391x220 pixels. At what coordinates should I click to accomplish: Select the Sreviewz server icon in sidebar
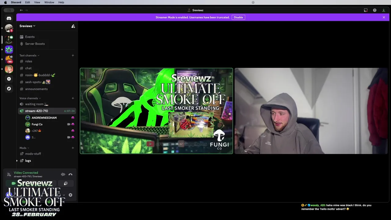(9, 39)
